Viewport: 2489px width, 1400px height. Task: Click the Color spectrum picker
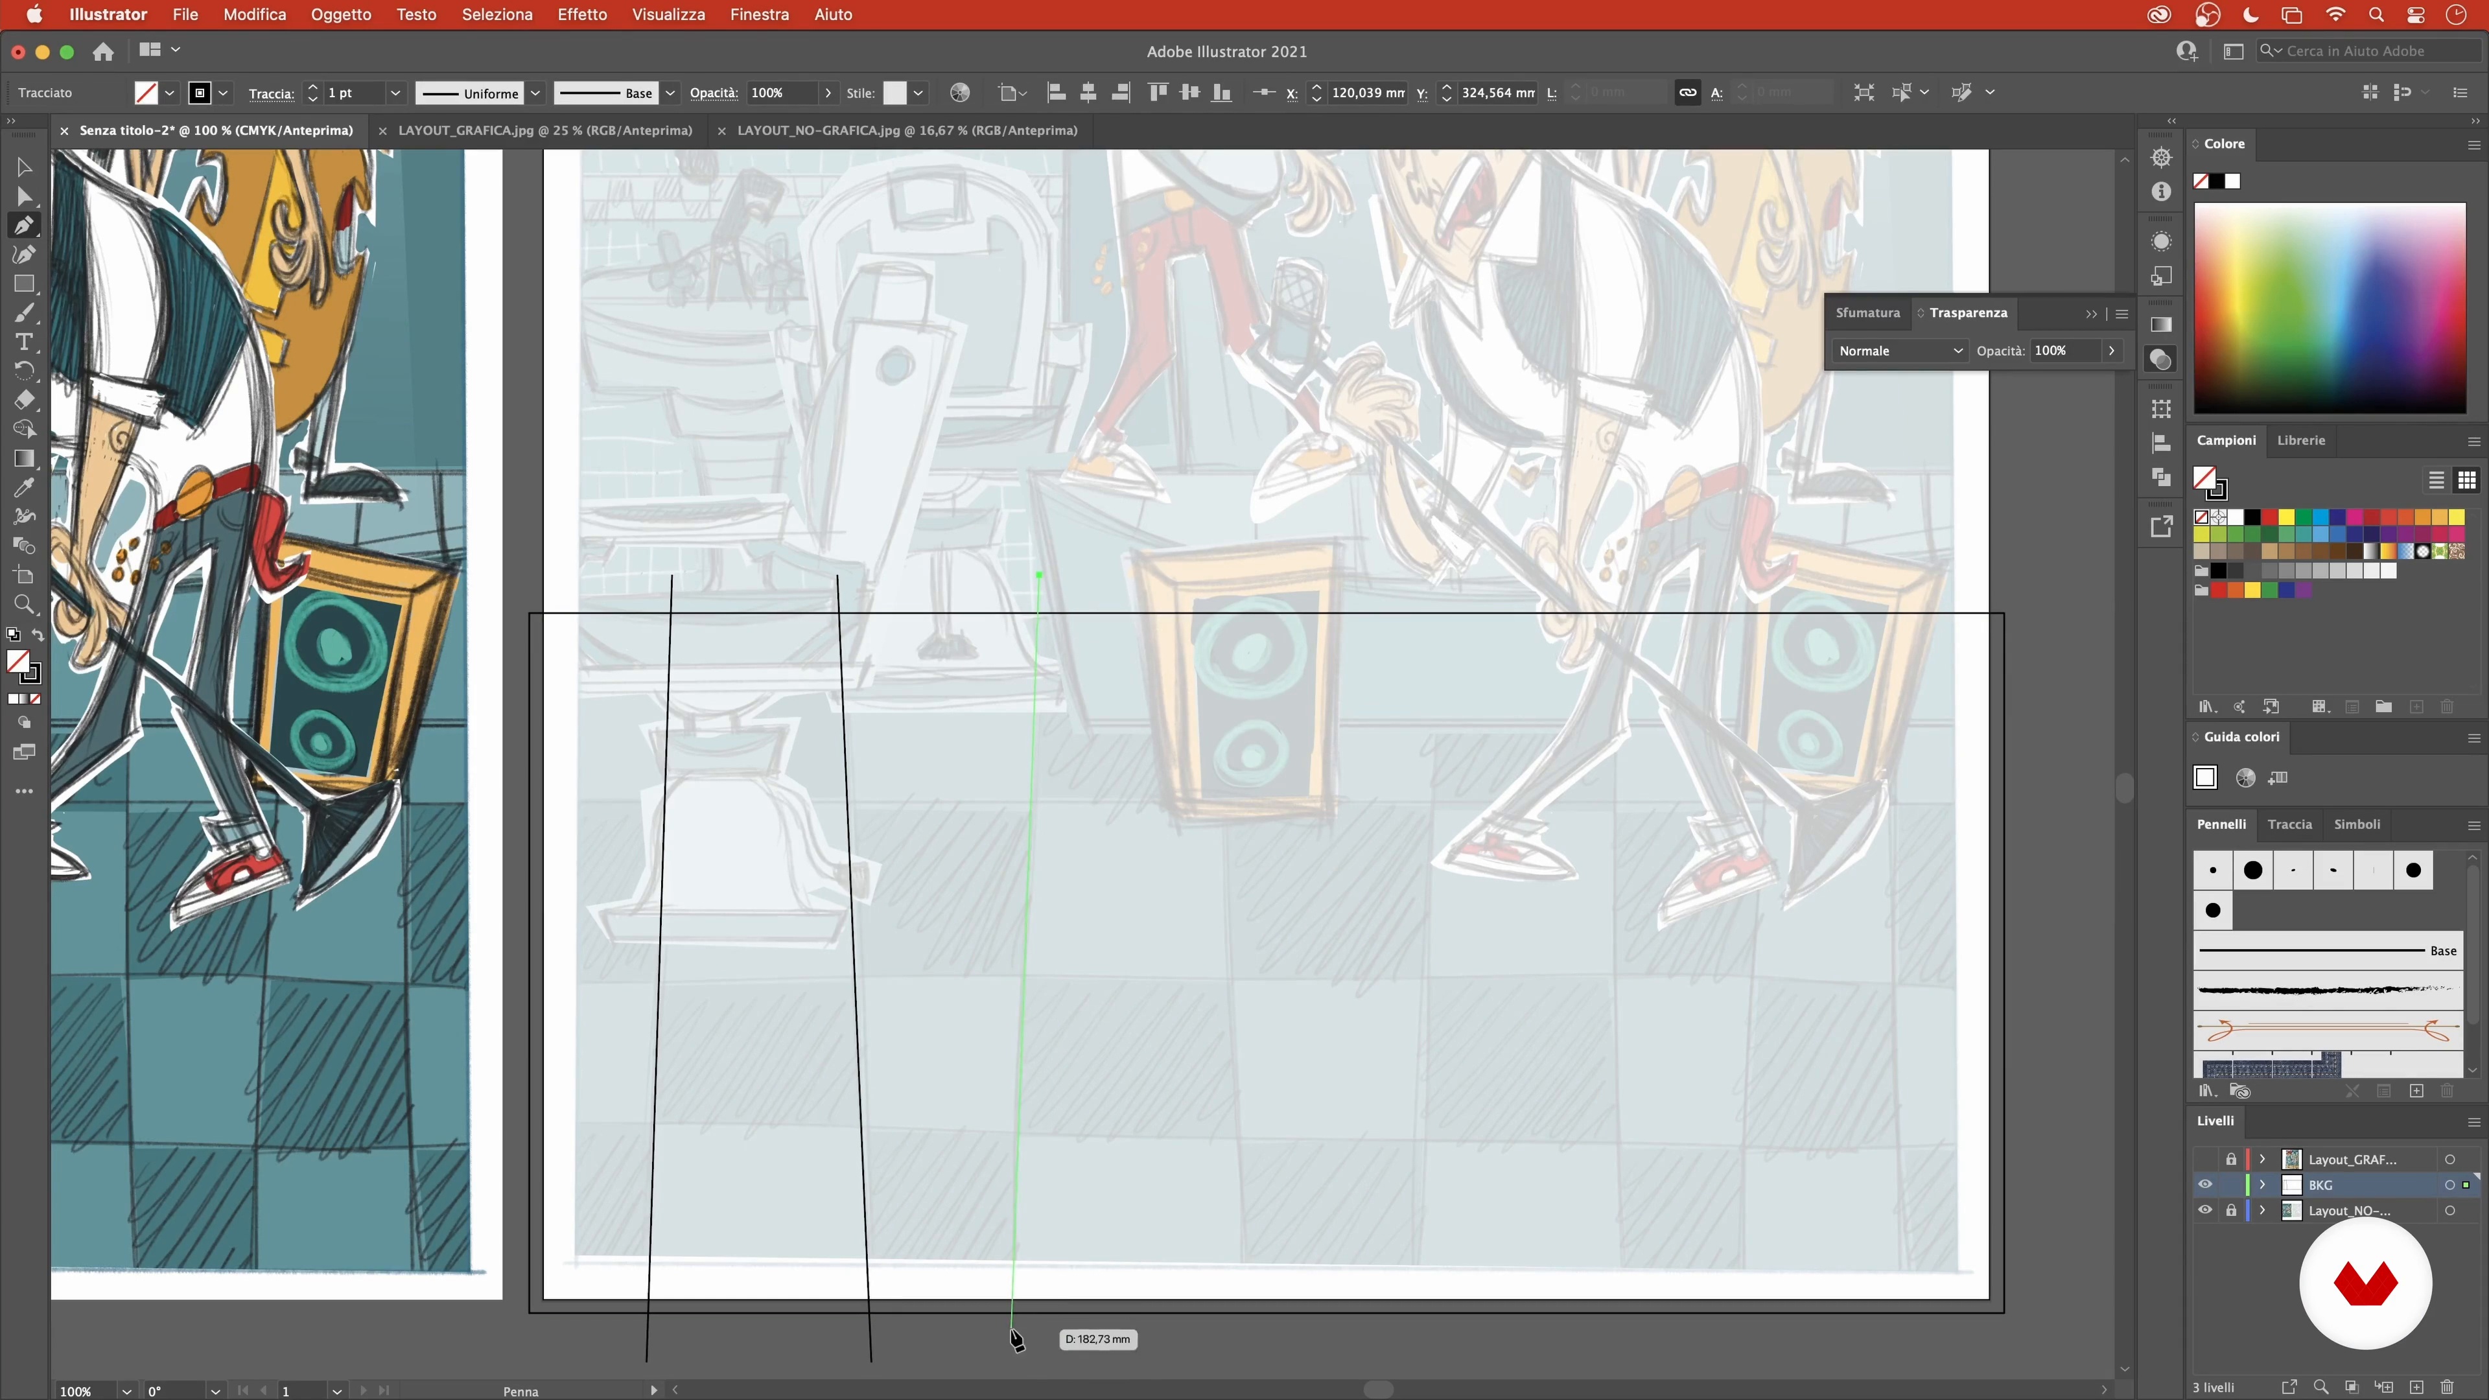(x=2330, y=309)
